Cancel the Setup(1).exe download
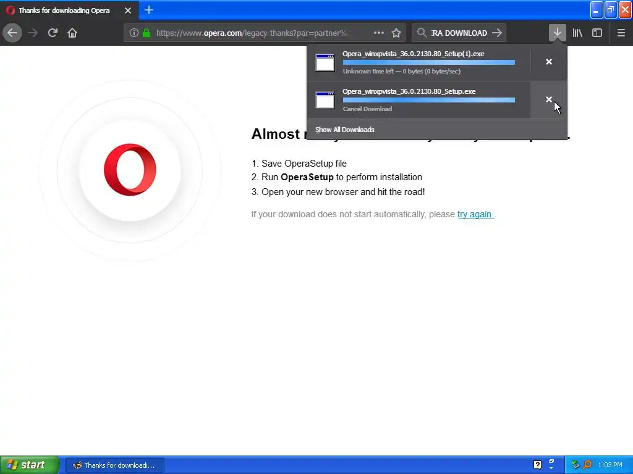The height and width of the screenshot is (474, 633). pyautogui.click(x=549, y=62)
